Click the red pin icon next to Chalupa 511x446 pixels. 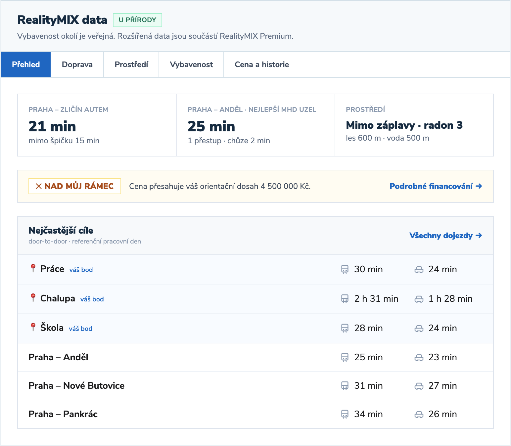click(x=33, y=297)
